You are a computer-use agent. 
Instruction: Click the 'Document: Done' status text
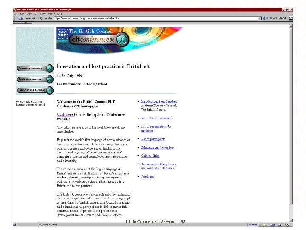pos(48,224)
